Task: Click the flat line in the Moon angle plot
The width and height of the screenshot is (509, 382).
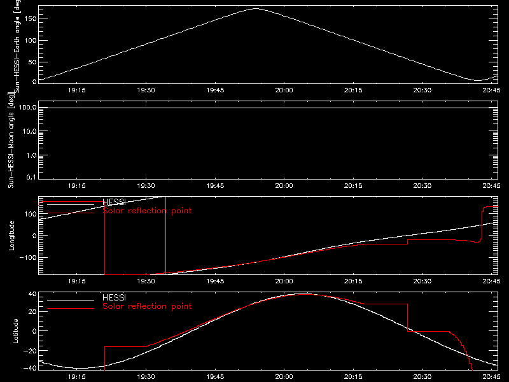Action: [268, 108]
